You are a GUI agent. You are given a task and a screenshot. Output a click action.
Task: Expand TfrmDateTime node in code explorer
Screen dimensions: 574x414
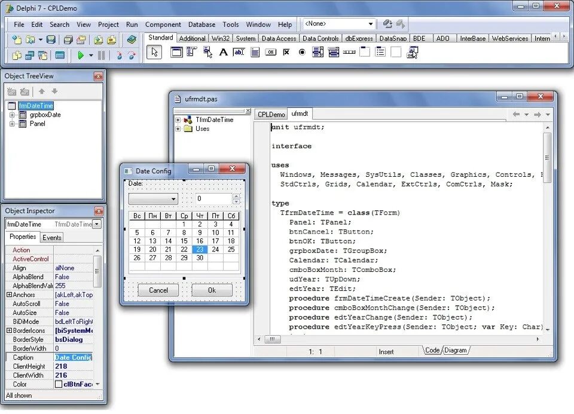click(x=178, y=120)
